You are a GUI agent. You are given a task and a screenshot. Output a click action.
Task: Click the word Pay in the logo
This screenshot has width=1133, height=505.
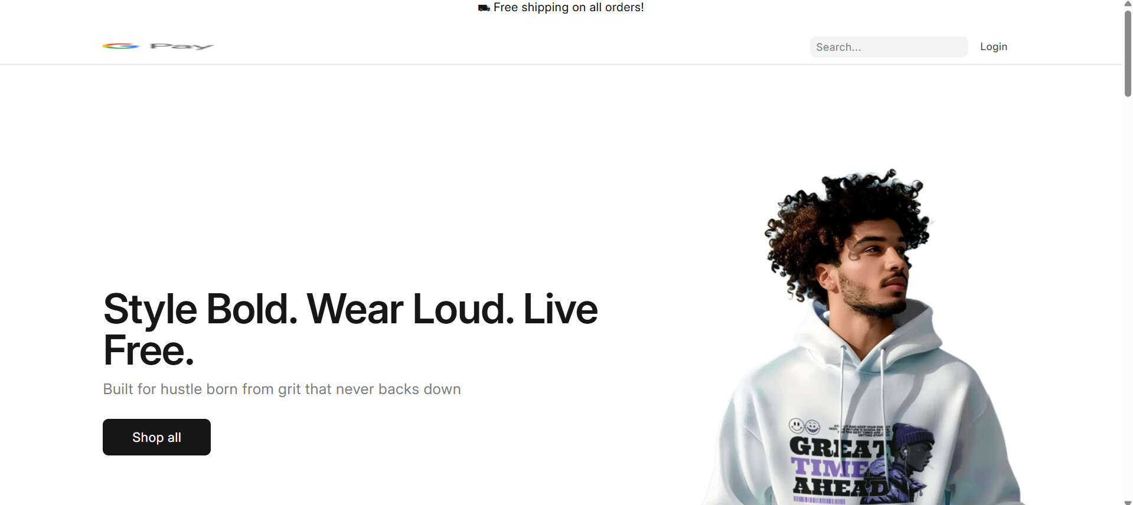(x=182, y=46)
